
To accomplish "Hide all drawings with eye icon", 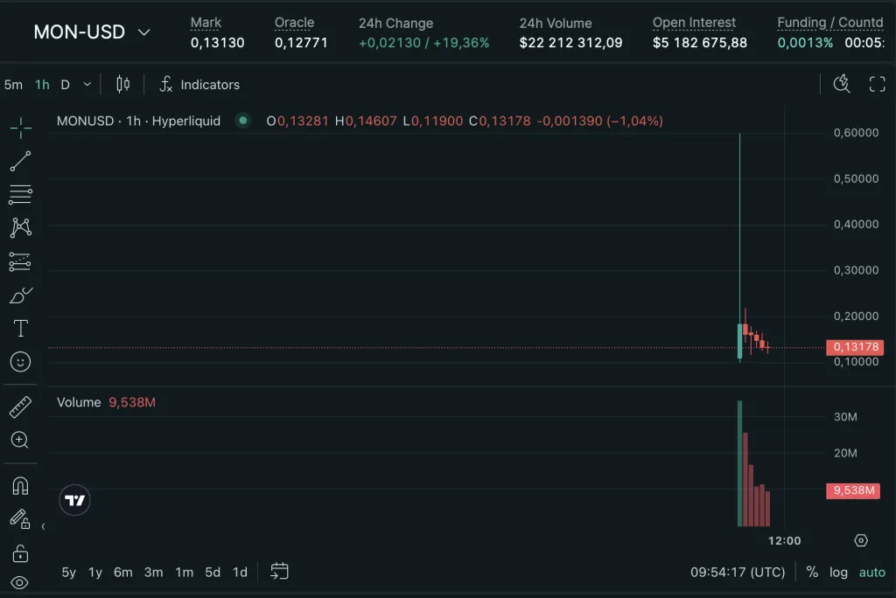I will (19, 582).
